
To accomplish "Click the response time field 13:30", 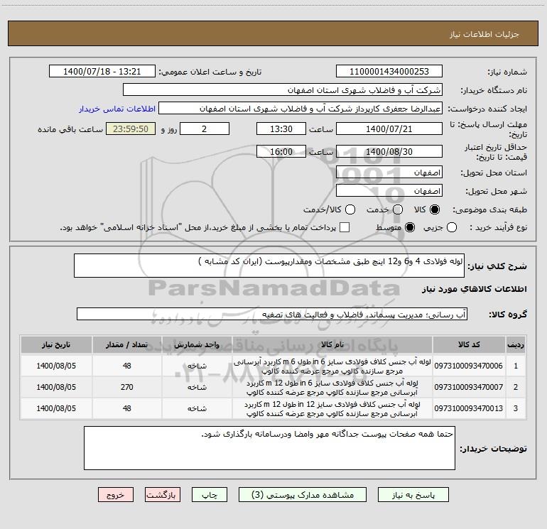I will (x=281, y=129).
